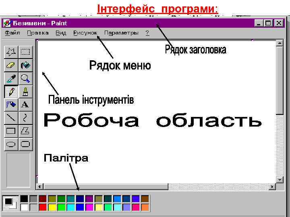This screenshot has width=290, height=217.
Task: Pick the brown color swatch
Action: [145, 199]
